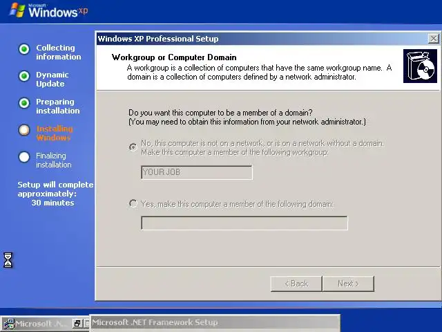Image resolution: width=442 pixels, height=332 pixels.
Task: Click the Back button
Action: coord(296,284)
